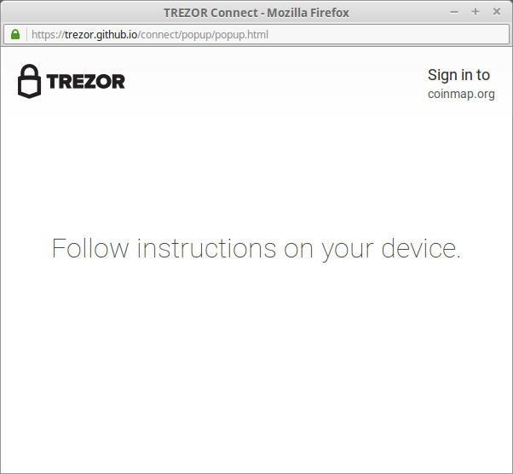
Task: Click the TREZOR wordmark text
Action: [x=86, y=82]
